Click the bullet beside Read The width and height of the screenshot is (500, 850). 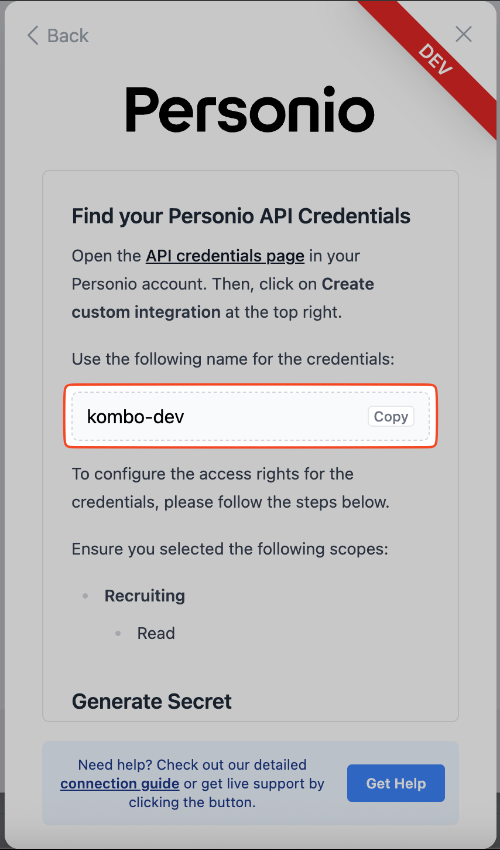pyautogui.click(x=118, y=633)
